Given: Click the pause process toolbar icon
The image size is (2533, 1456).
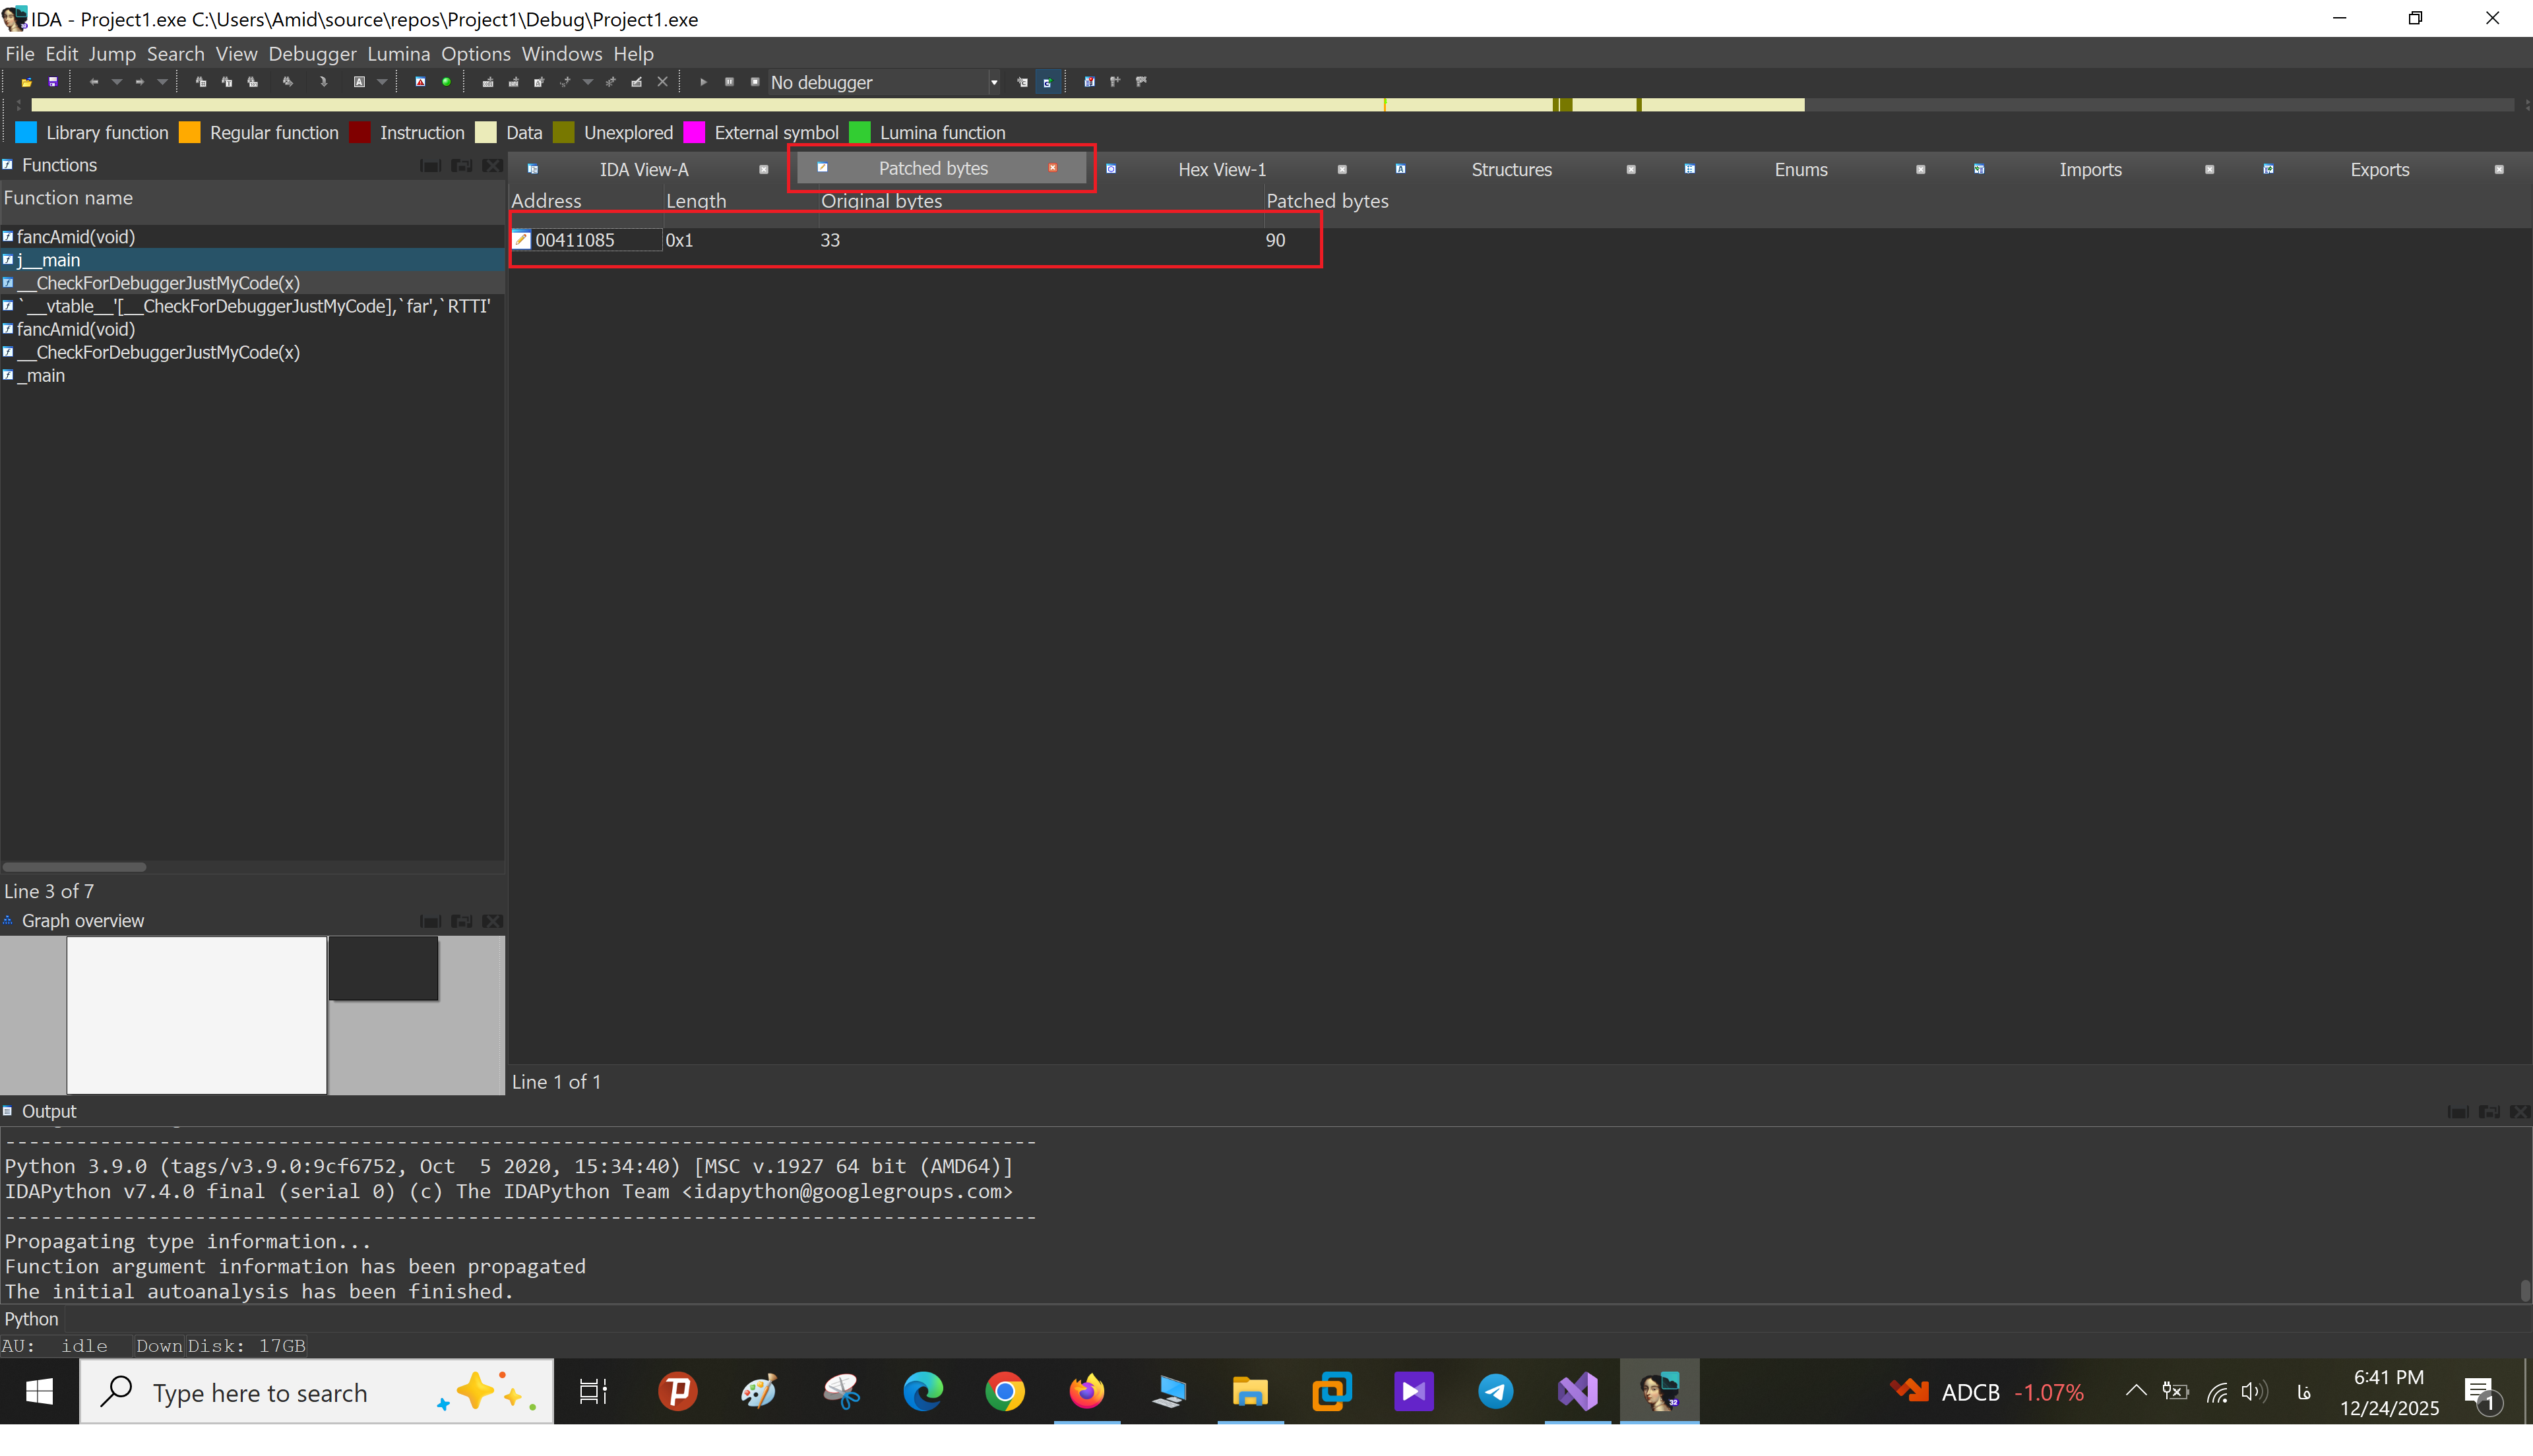Looking at the screenshot, I should [x=729, y=82].
